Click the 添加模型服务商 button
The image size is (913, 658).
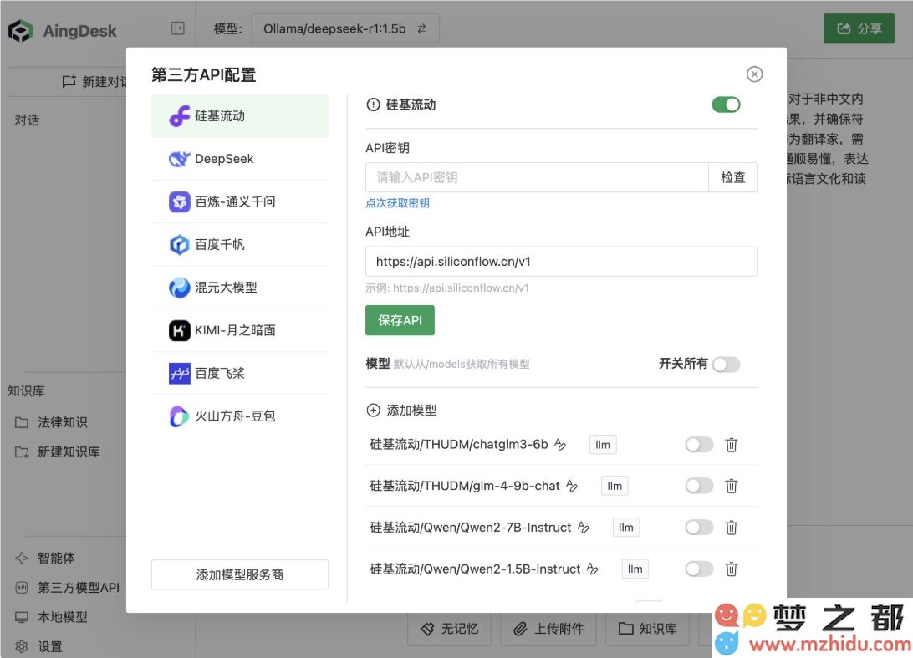point(240,574)
